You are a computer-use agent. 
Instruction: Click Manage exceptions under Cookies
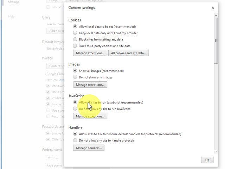[90, 53]
